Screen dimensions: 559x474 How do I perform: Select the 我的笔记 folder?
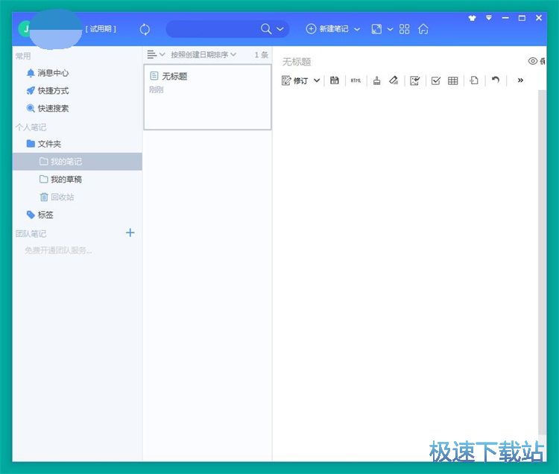[x=77, y=162]
